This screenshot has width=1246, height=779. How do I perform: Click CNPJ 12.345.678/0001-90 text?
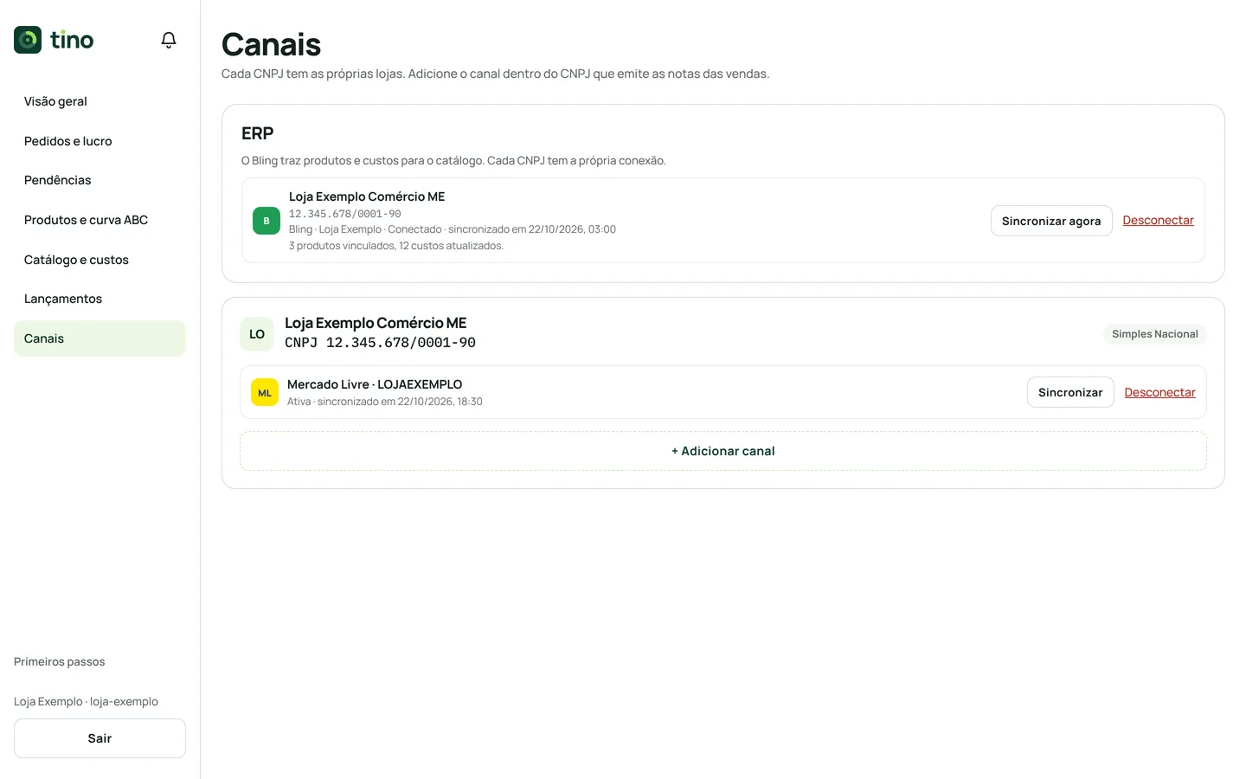[380, 343]
